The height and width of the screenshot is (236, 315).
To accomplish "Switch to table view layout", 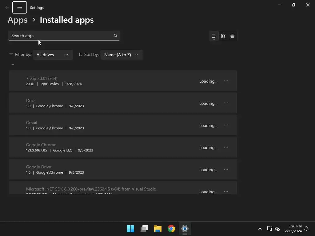I will coord(233,36).
